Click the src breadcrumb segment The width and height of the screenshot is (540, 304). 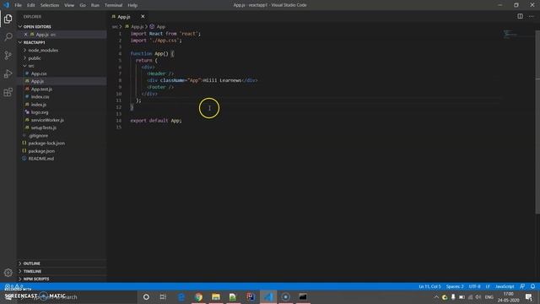115,26
